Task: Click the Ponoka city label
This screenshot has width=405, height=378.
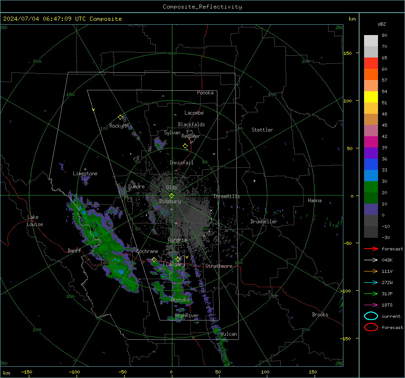Action: point(205,93)
